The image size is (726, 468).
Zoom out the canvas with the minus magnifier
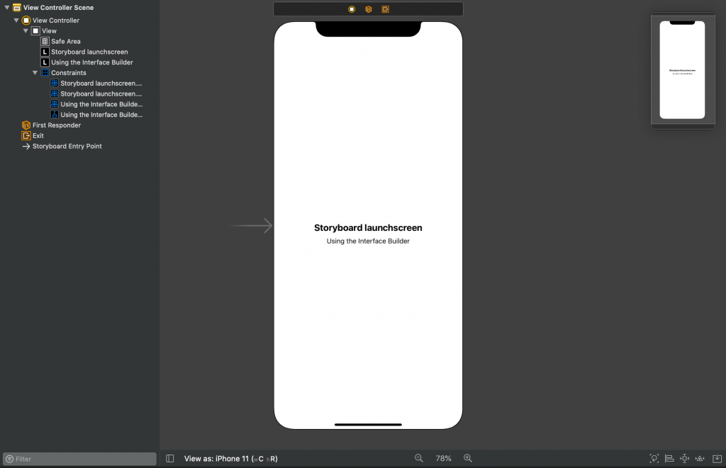tap(419, 459)
